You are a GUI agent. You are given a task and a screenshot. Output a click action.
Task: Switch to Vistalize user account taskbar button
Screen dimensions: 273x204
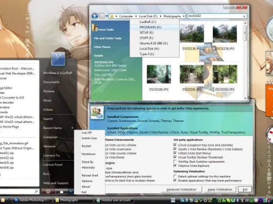[x=114, y=200]
